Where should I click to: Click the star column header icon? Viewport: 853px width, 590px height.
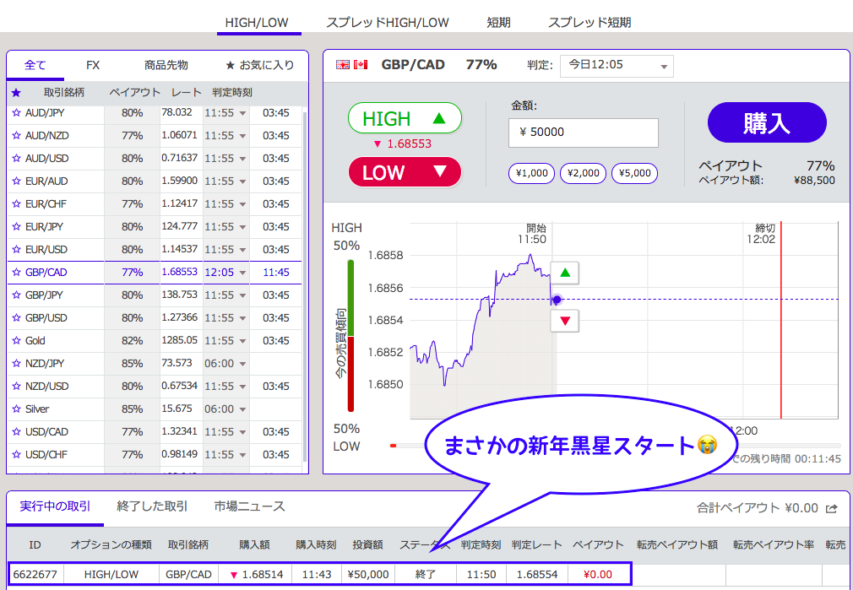tap(16, 92)
